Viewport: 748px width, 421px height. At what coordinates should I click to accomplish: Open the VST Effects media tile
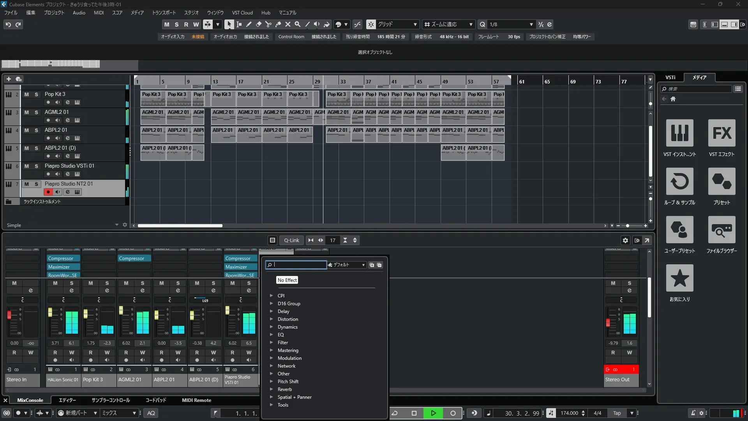(x=722, y=133)
